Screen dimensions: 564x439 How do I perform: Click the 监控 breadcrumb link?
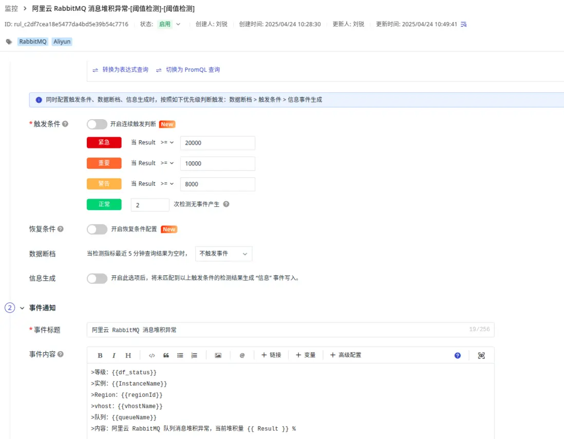coord(11,8)
